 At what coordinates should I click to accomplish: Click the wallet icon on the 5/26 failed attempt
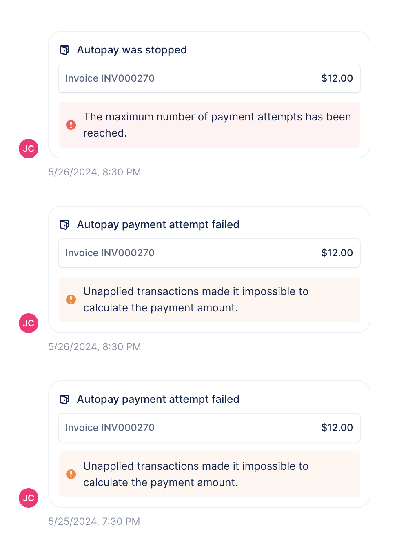[x=64, y=225]
